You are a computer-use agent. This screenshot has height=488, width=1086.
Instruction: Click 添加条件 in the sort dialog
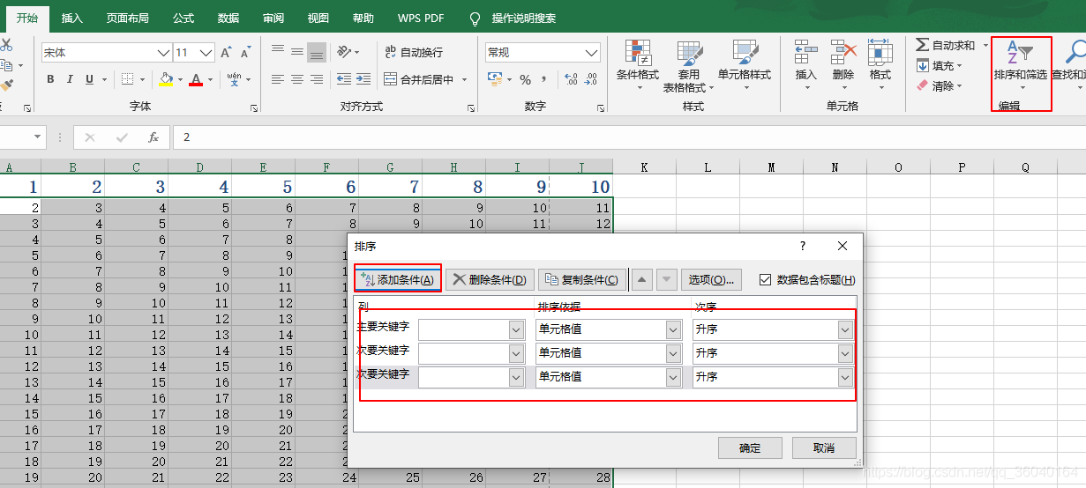398,279
